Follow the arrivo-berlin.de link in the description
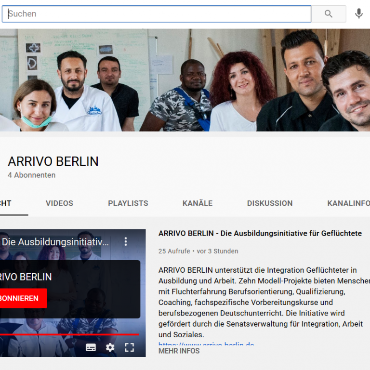370x370 pixels. pos(206,344)
